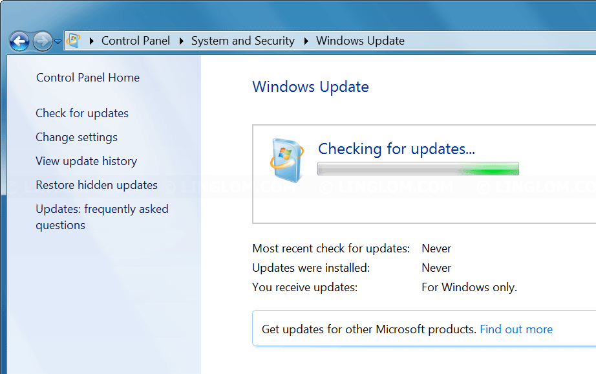Open Control Panel breadcrumb
Image resolution: width=596 pixels, height=374 pixels.
tap(136, 41)
